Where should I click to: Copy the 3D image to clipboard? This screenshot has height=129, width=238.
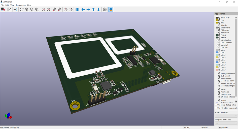click(9, 10)
